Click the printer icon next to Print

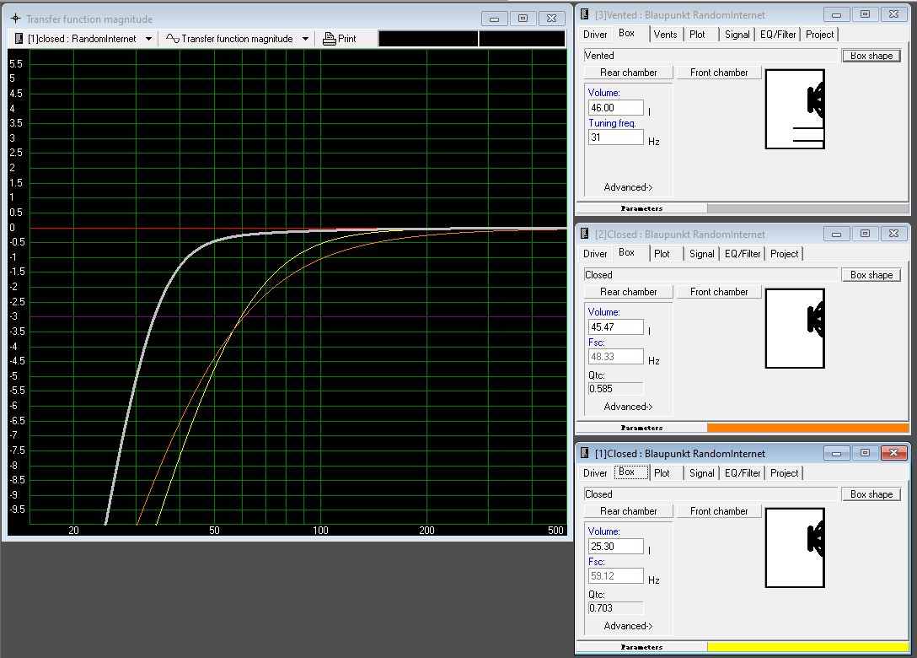point(330,39)
